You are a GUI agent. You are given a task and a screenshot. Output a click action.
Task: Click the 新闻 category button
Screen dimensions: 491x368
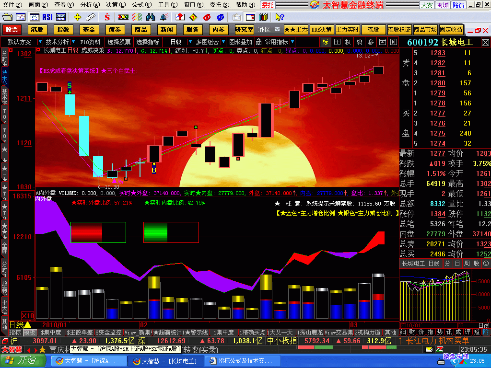coord(166,29)
